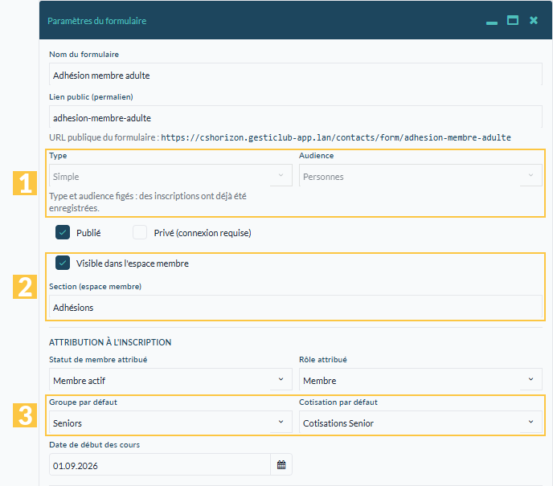The width and height of the screenshot is (553, 486).
Task: Click the Section (espace membre) field
Action: [296, 307]
